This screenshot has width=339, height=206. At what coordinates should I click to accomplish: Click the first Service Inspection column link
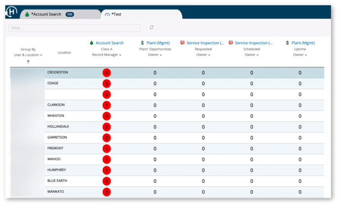coord(205,43)
